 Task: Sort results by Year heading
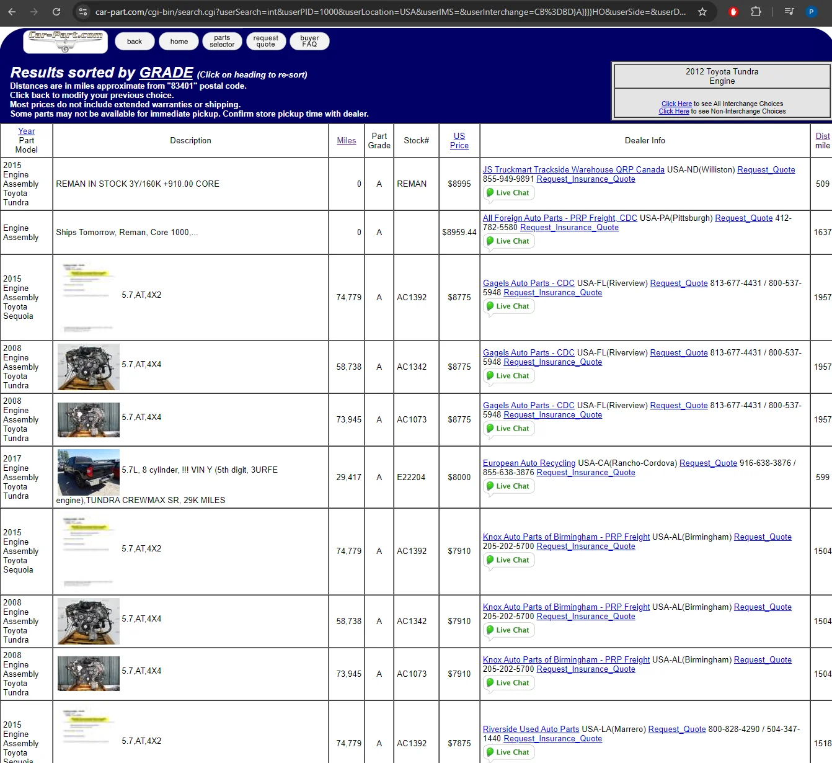[x=27, y=132]
